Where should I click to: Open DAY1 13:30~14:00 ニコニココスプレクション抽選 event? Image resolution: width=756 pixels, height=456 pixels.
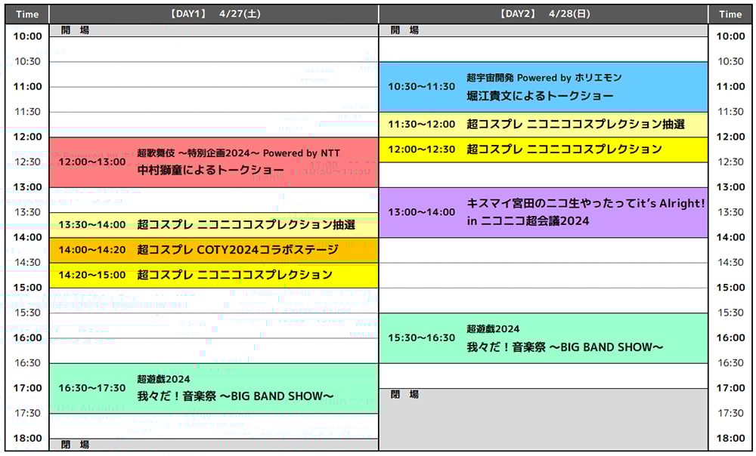213,225
